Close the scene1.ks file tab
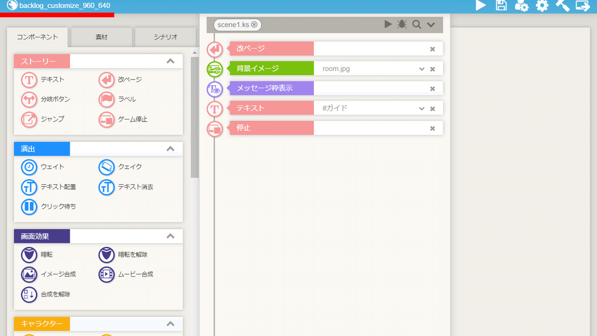 tap(254, 24)
